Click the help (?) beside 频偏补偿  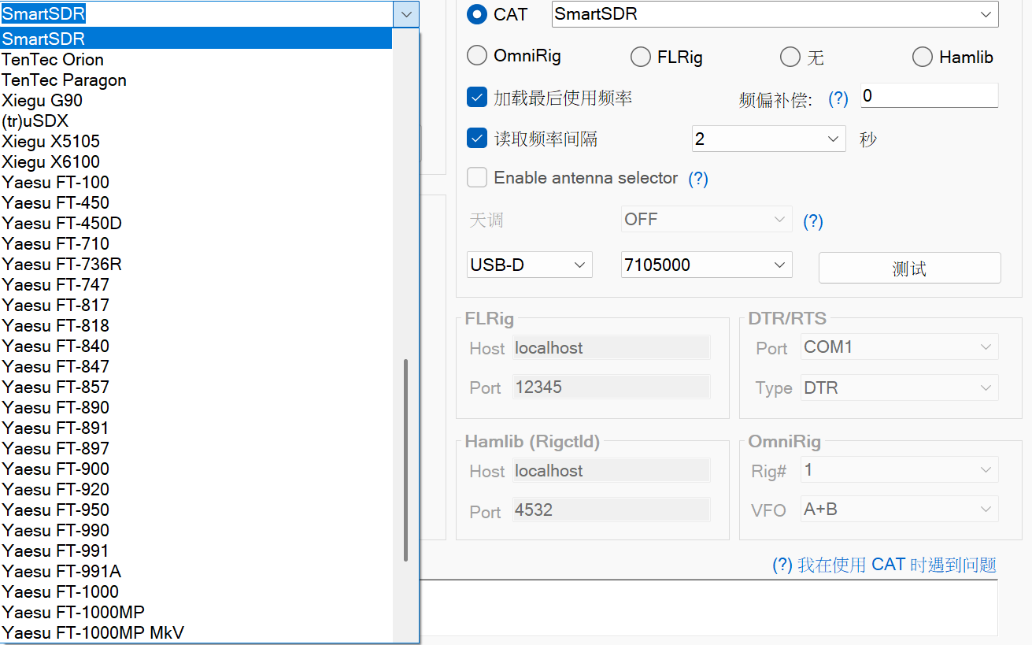coord(838,98)
